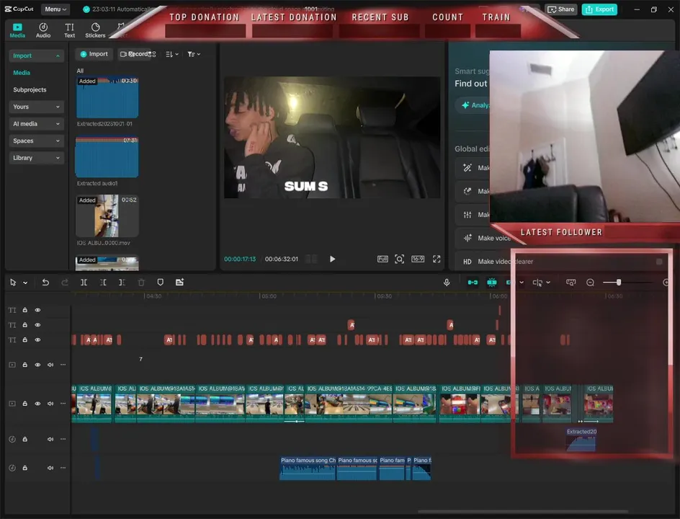Delete left of playhead
The height and width of the screenshot is (519, 680).
click(103, 283)
